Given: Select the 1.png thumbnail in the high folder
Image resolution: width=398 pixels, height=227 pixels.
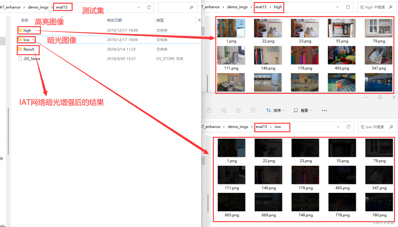Looking at the screenshot, I should tap(231, 28).
